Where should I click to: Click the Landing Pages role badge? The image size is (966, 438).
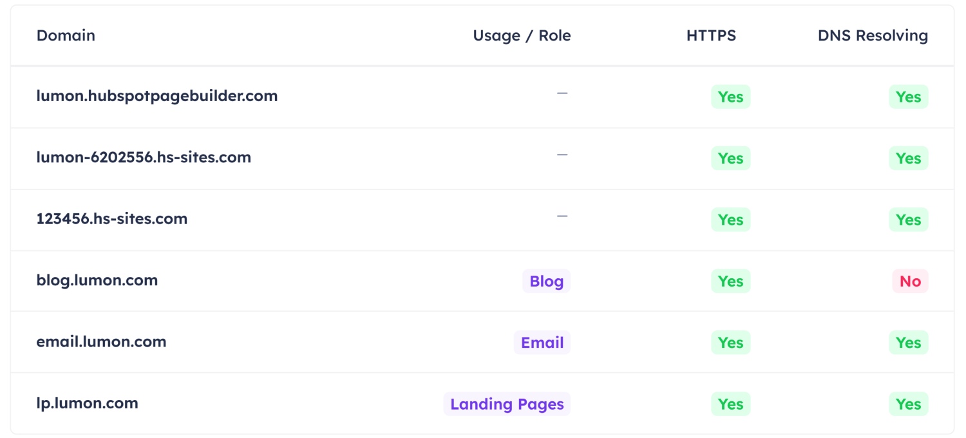[x=507, y=404]
